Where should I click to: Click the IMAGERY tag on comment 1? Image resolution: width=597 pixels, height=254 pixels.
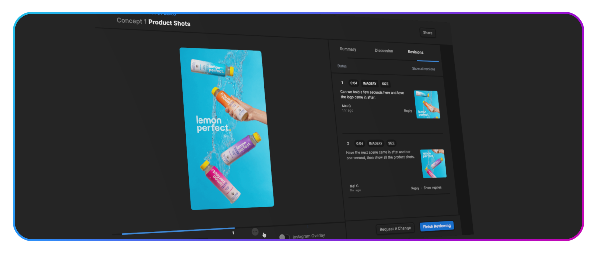click(x=369, y=84)
